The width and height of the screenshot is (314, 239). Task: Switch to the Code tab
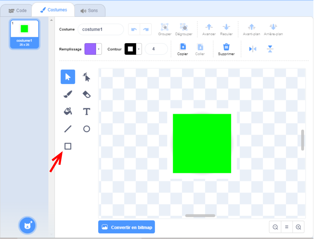coord(16,10)
